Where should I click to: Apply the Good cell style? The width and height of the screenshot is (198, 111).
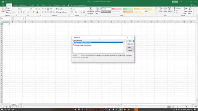pos(128,9)
